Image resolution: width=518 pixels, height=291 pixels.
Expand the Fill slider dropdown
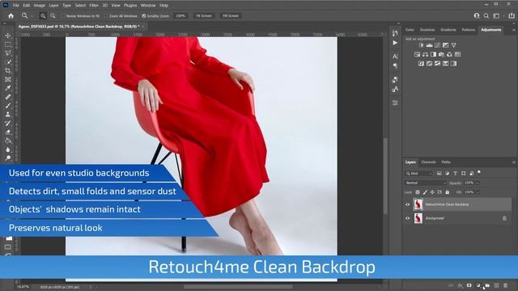[478, 192]
